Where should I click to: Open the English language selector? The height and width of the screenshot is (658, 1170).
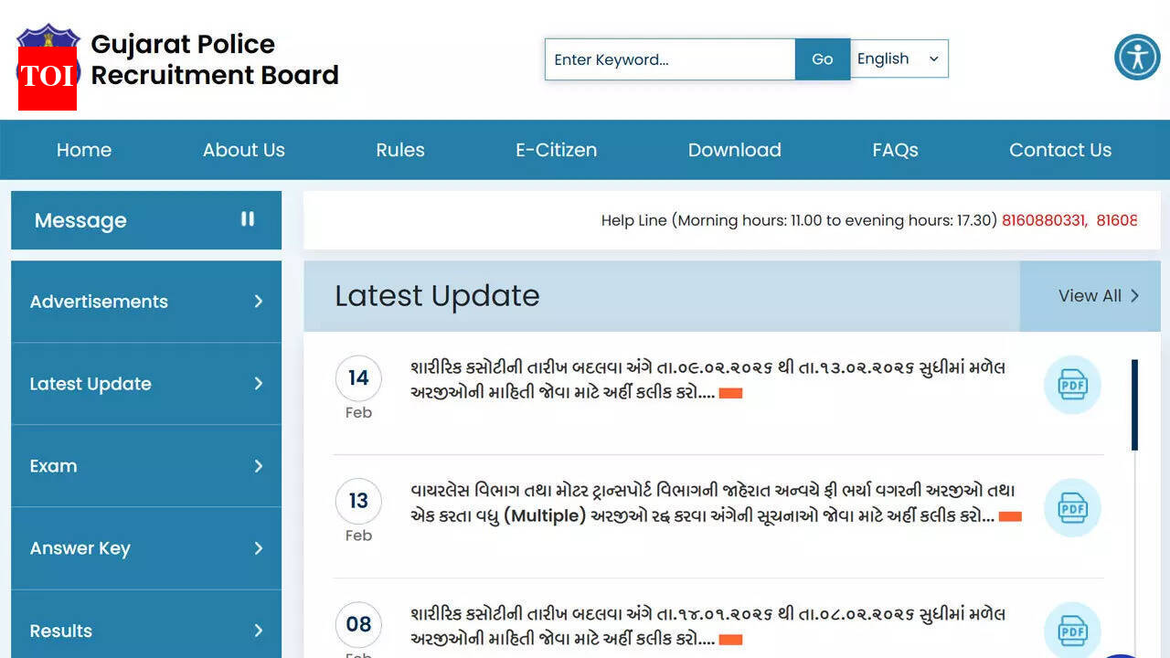click(x=899, y=58)
